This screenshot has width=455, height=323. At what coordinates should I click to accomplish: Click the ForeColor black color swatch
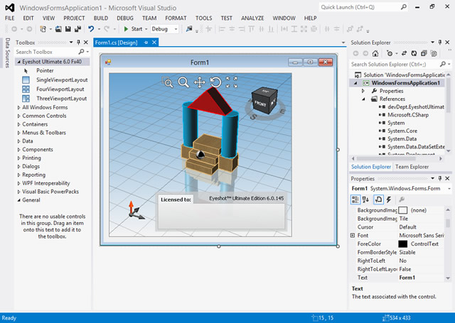point(403,244)
